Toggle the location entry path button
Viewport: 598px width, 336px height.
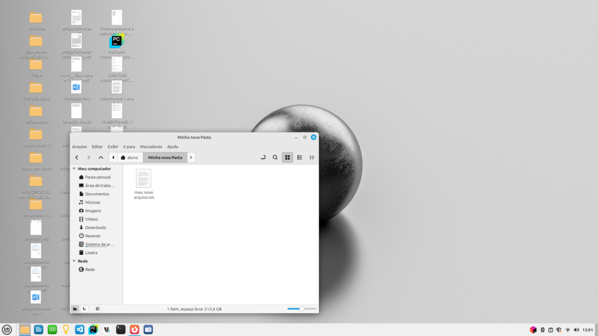pos(263,157)
